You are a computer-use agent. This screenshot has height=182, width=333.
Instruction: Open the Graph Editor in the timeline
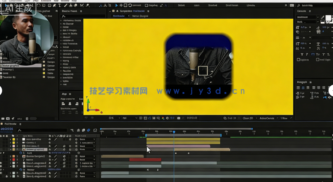point(95,131)
